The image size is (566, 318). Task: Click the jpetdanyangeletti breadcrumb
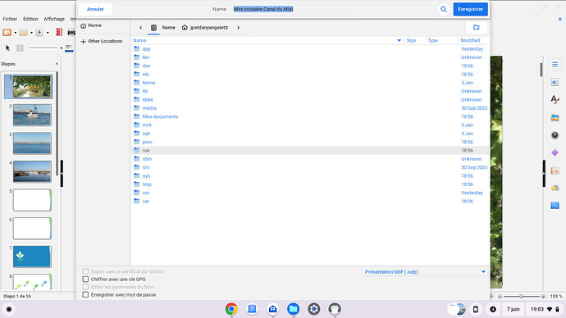pyautogui.click(x=205, y=27)
